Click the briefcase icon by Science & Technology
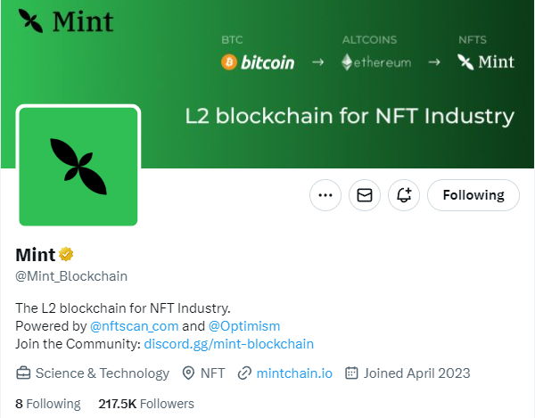Viewport: 535px width, 418px height. coord(23,373)
